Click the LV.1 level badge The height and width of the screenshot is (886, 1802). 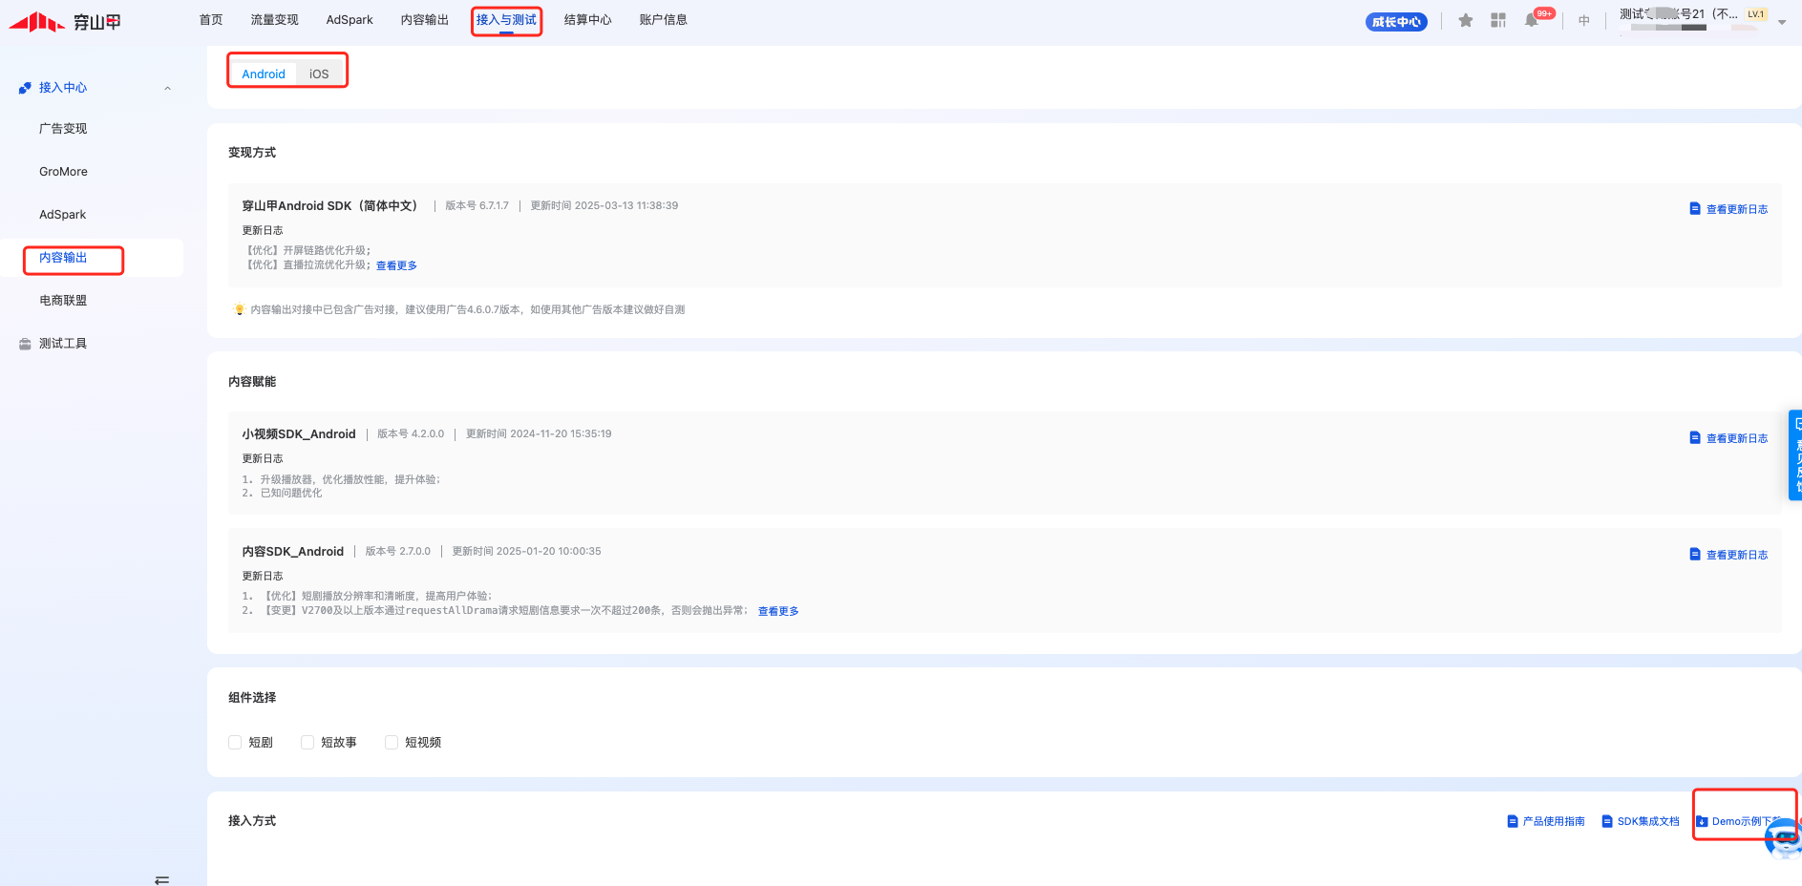1756,14
